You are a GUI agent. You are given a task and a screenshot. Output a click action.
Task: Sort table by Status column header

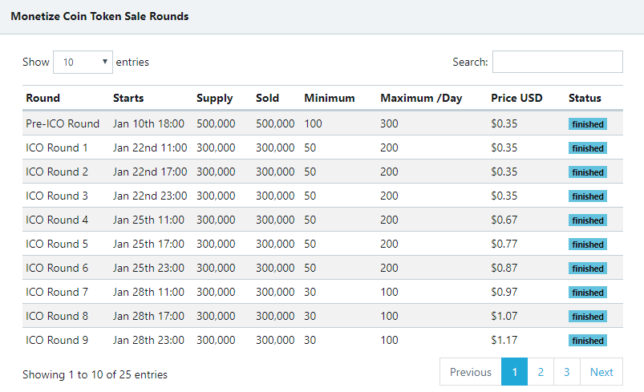click(585, 98)
